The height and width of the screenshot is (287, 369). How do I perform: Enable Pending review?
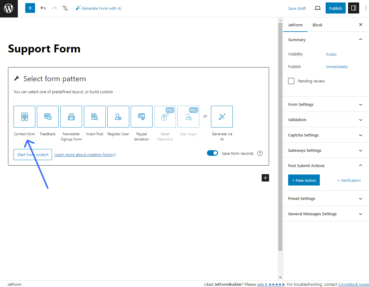pyautogui.click(x=291, y=81)
